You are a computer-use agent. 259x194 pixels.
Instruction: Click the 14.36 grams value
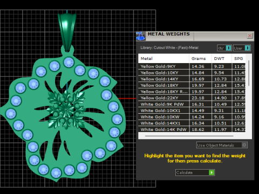198,66
